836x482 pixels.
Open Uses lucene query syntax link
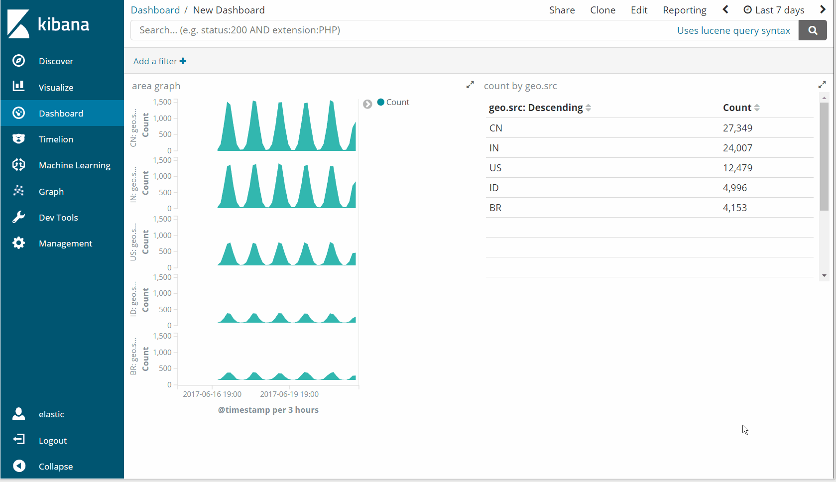[x=733, y=30]
